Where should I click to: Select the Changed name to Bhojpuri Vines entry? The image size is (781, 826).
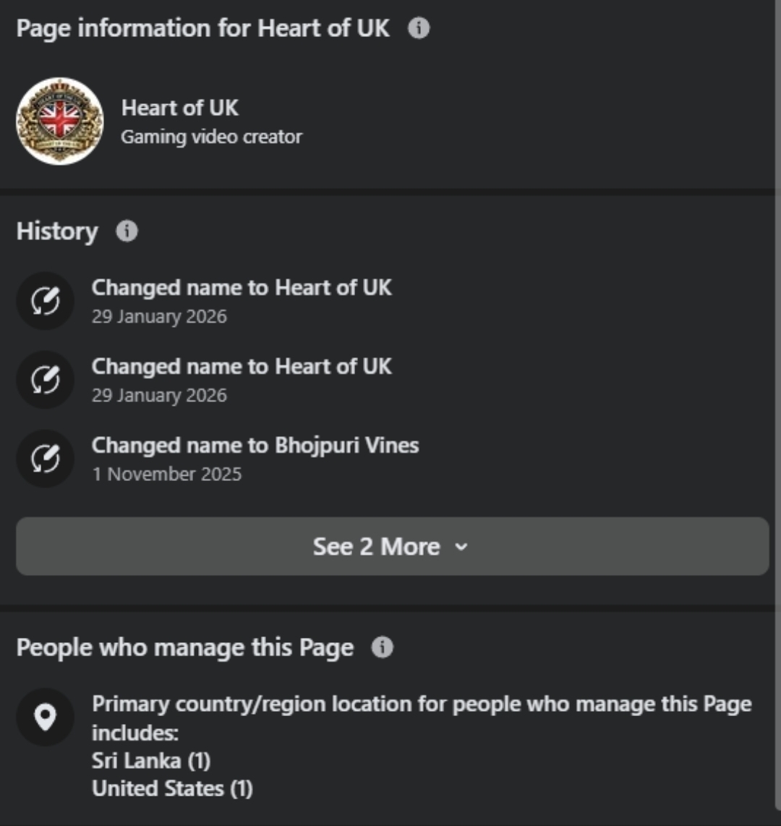[x=255, y=445]
